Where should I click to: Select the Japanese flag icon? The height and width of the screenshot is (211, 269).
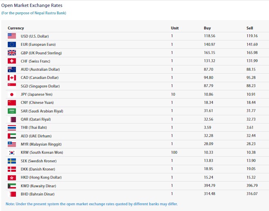12,94
